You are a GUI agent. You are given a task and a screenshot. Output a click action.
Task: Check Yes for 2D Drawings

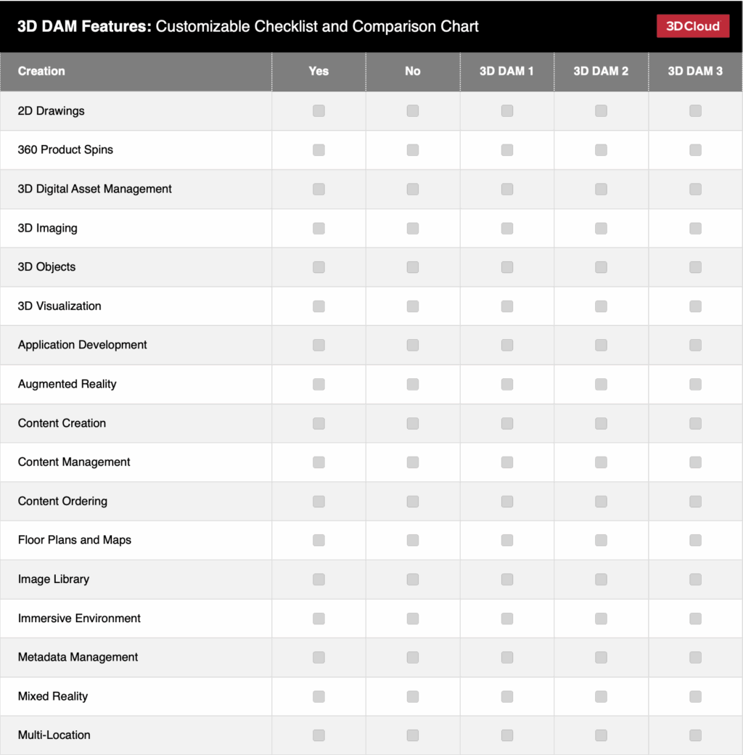click(x=319, y=111)
